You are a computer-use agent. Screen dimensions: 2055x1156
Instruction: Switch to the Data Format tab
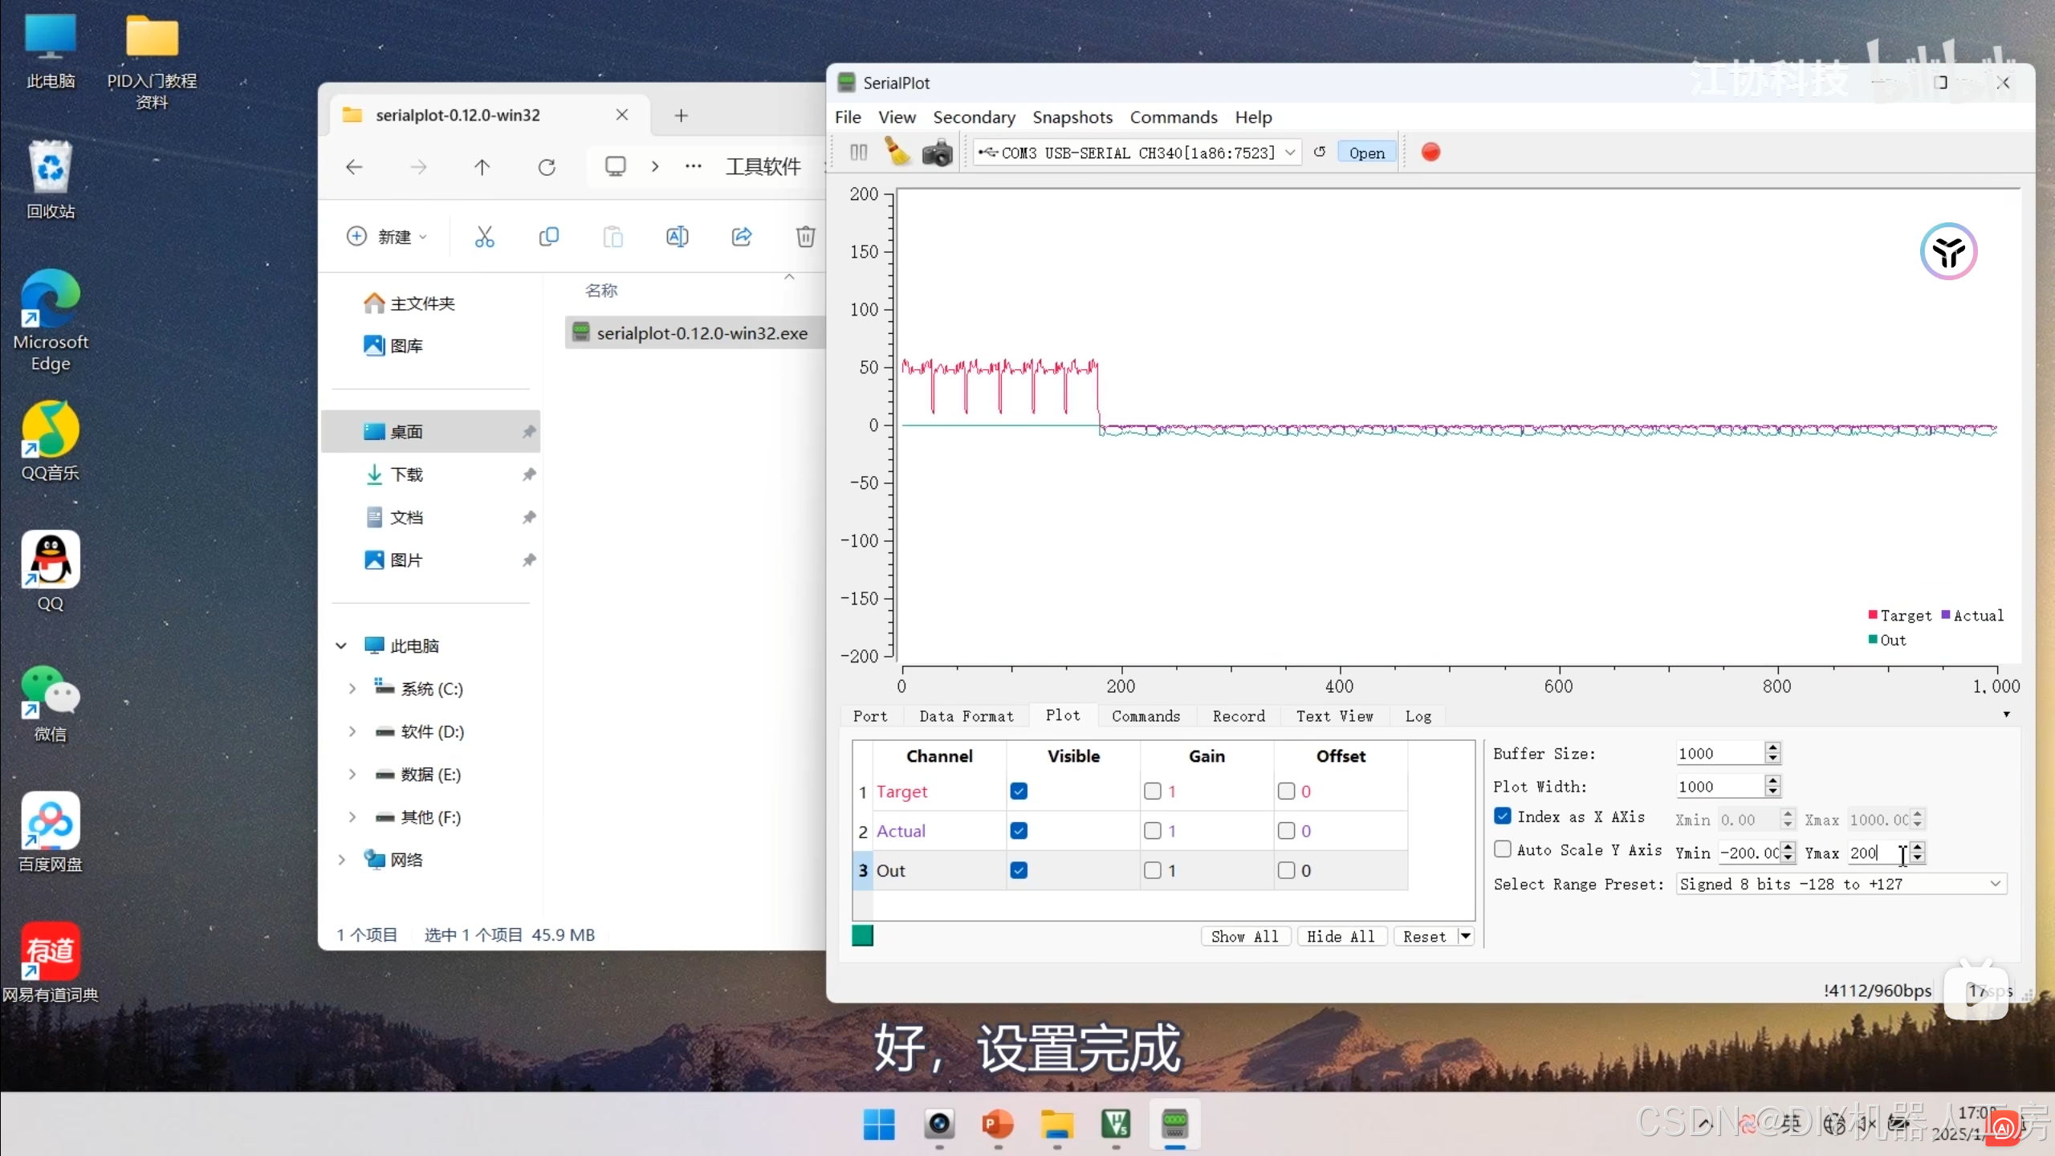click(x=966, y=716)
